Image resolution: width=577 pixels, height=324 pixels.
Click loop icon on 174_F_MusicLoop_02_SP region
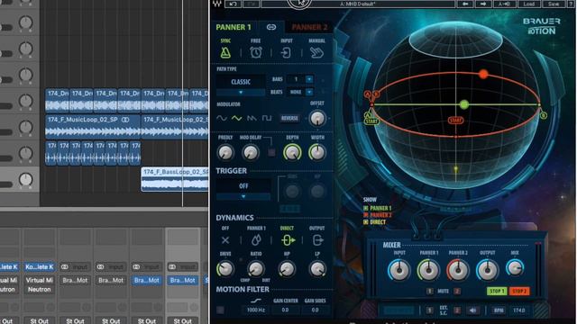pyautogui.click(x=125, y=120)
